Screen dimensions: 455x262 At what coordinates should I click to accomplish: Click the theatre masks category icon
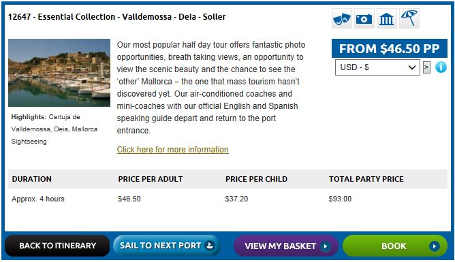pyautogui.click(x=342, y=19)
